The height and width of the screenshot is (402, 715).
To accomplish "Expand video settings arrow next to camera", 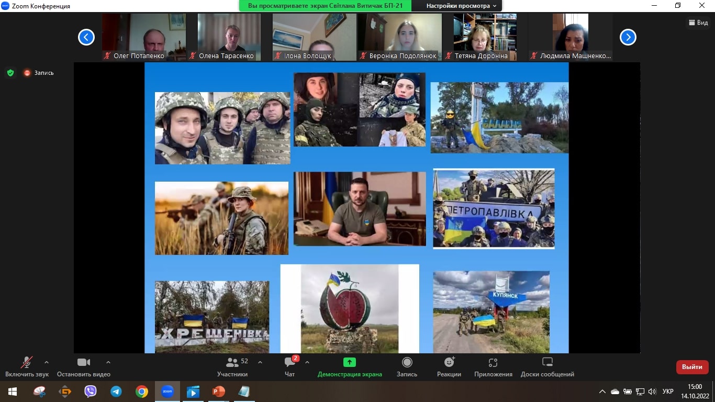I will pos(108,362).
